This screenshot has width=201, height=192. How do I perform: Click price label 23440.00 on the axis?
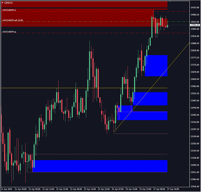(x=195, y=108)
